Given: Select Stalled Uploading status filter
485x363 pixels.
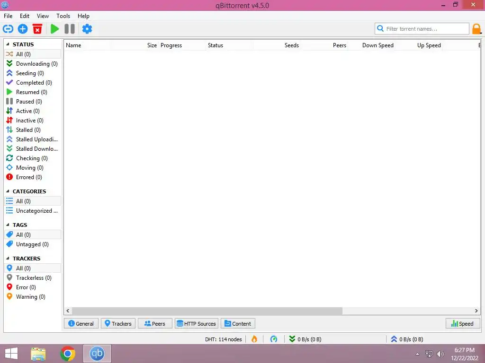Looking at the screenshot, I should pyautogui.click(x=33, y=139).
